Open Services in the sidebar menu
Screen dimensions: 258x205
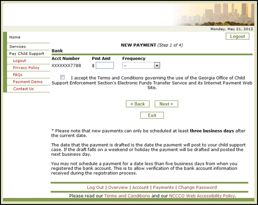18,46
